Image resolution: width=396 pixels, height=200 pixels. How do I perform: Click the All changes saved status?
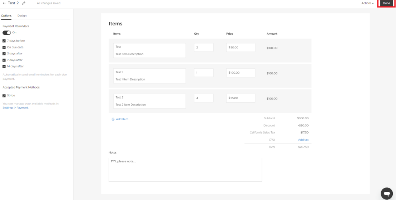pos(48,3)
